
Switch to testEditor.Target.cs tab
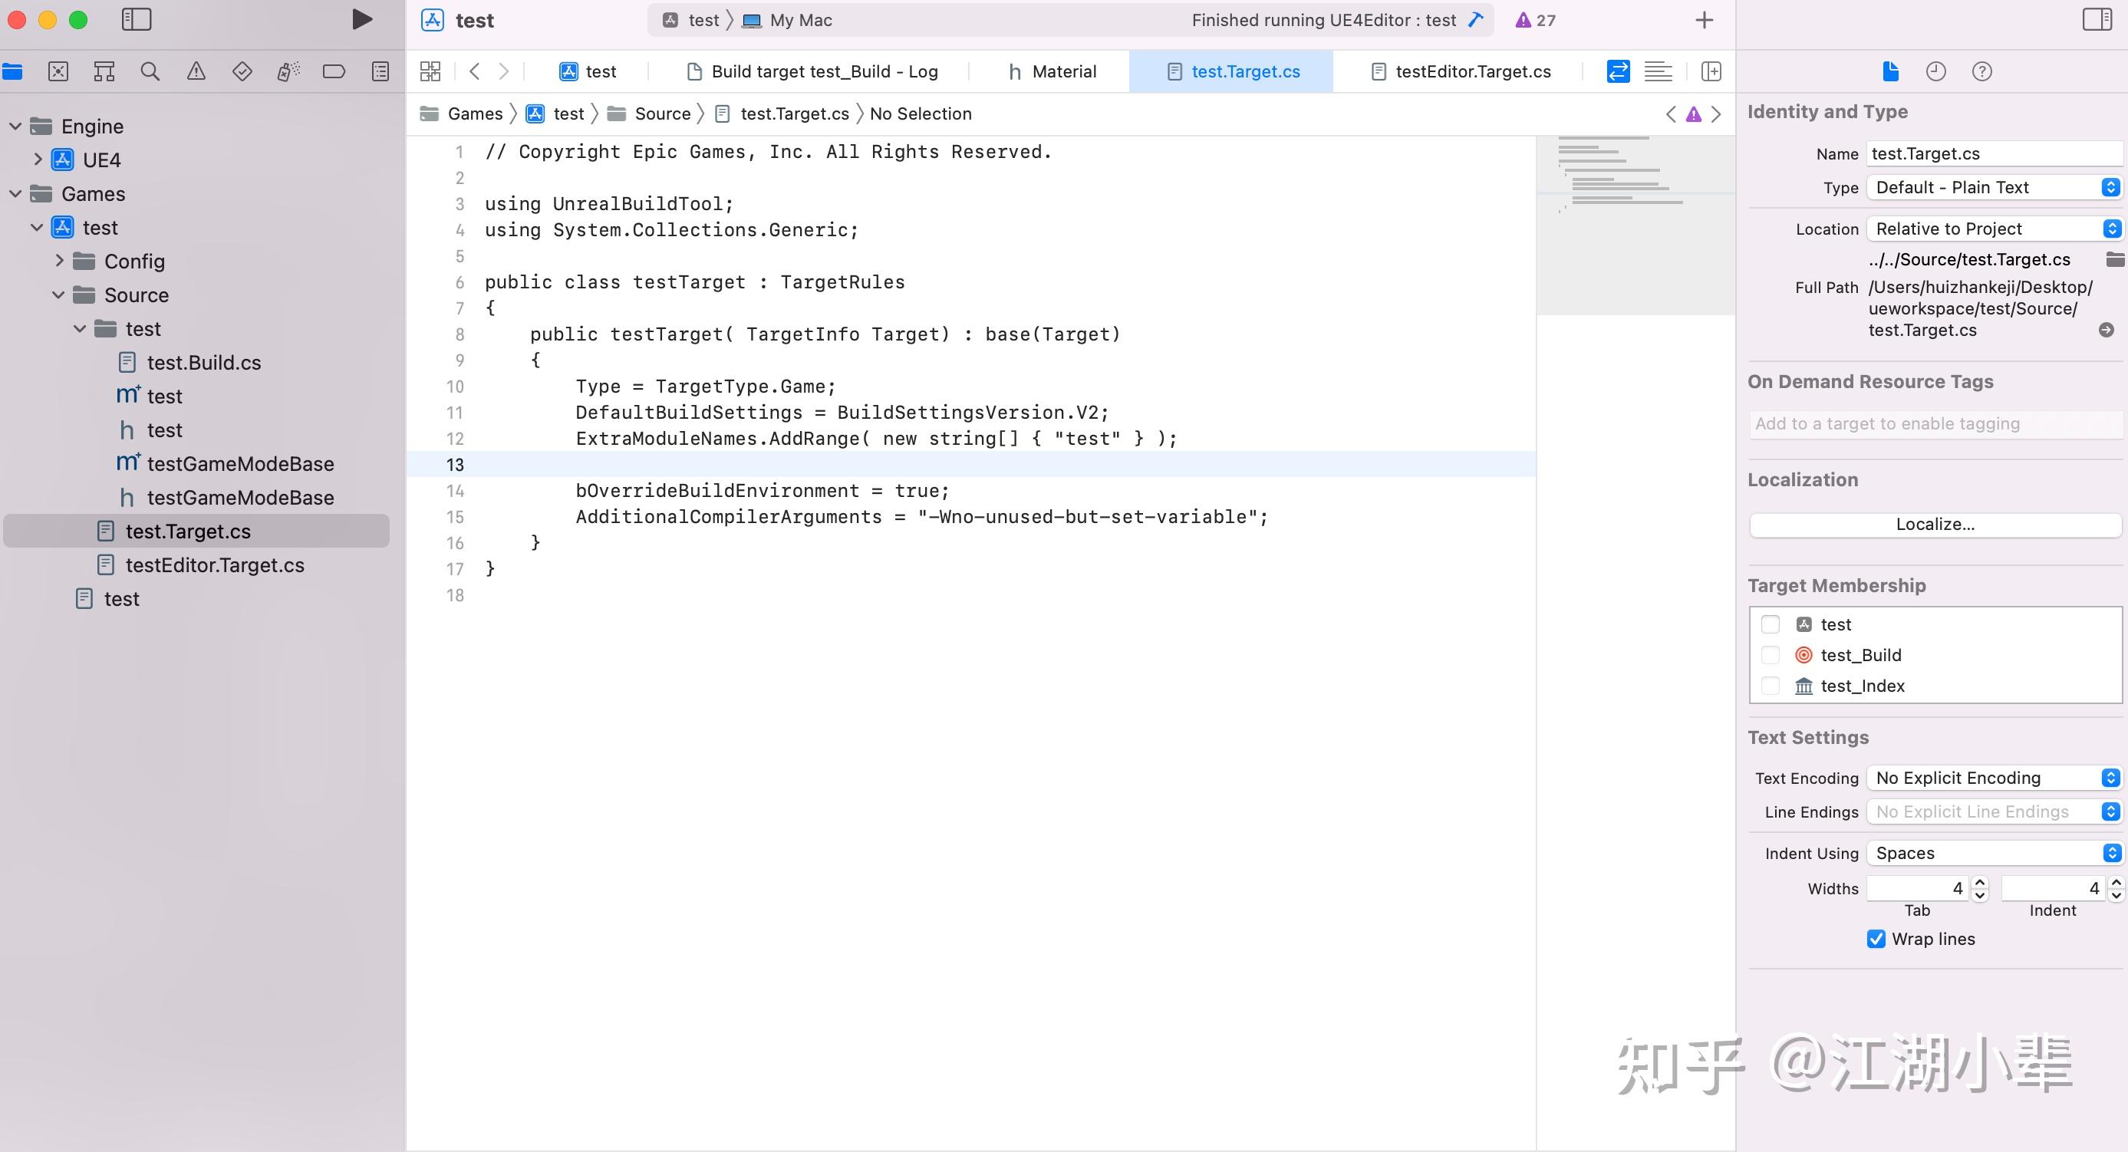[x=1461, y=72]
